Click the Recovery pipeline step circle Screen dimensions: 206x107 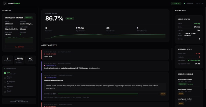[x=5, y=87]
